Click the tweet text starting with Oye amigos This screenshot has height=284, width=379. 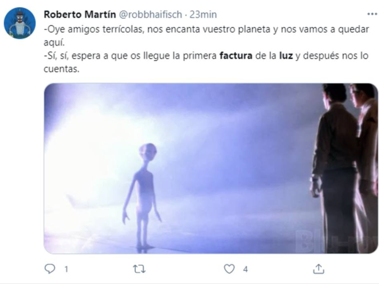click(206, 36)
